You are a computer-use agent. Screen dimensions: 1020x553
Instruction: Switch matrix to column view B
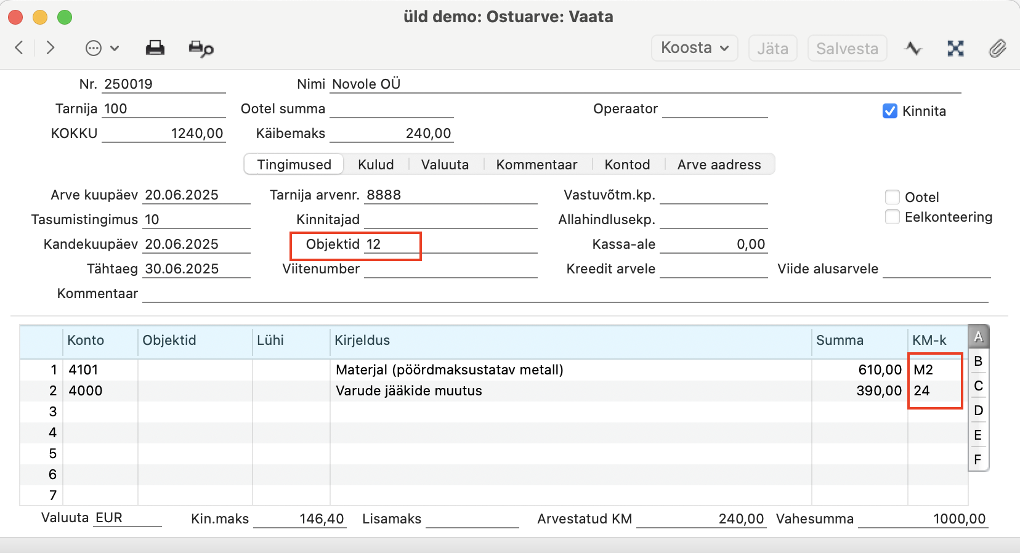tap(978, 361)
